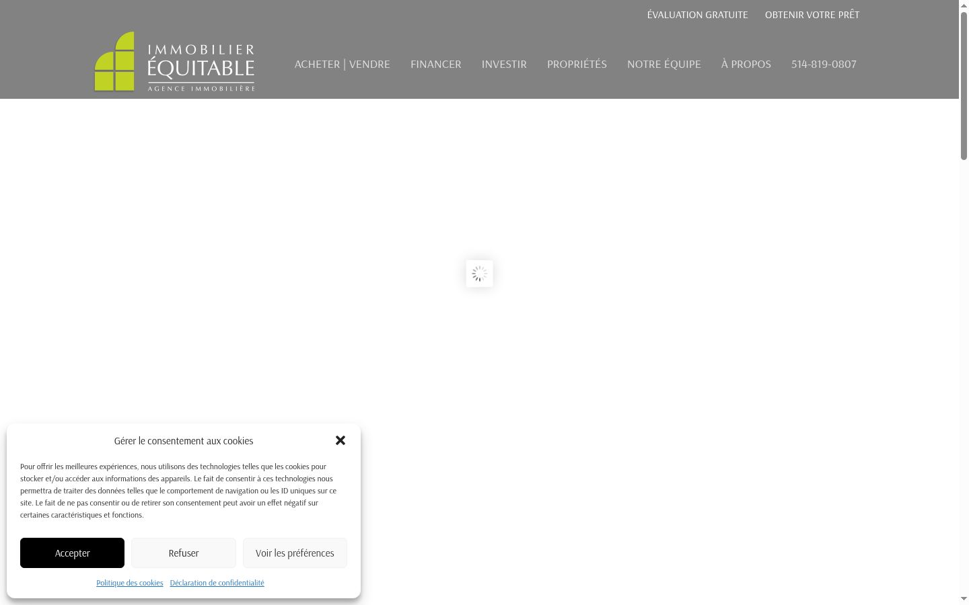
Task: Open the Propriétés menu item
Action: click(x=577, y=64)
